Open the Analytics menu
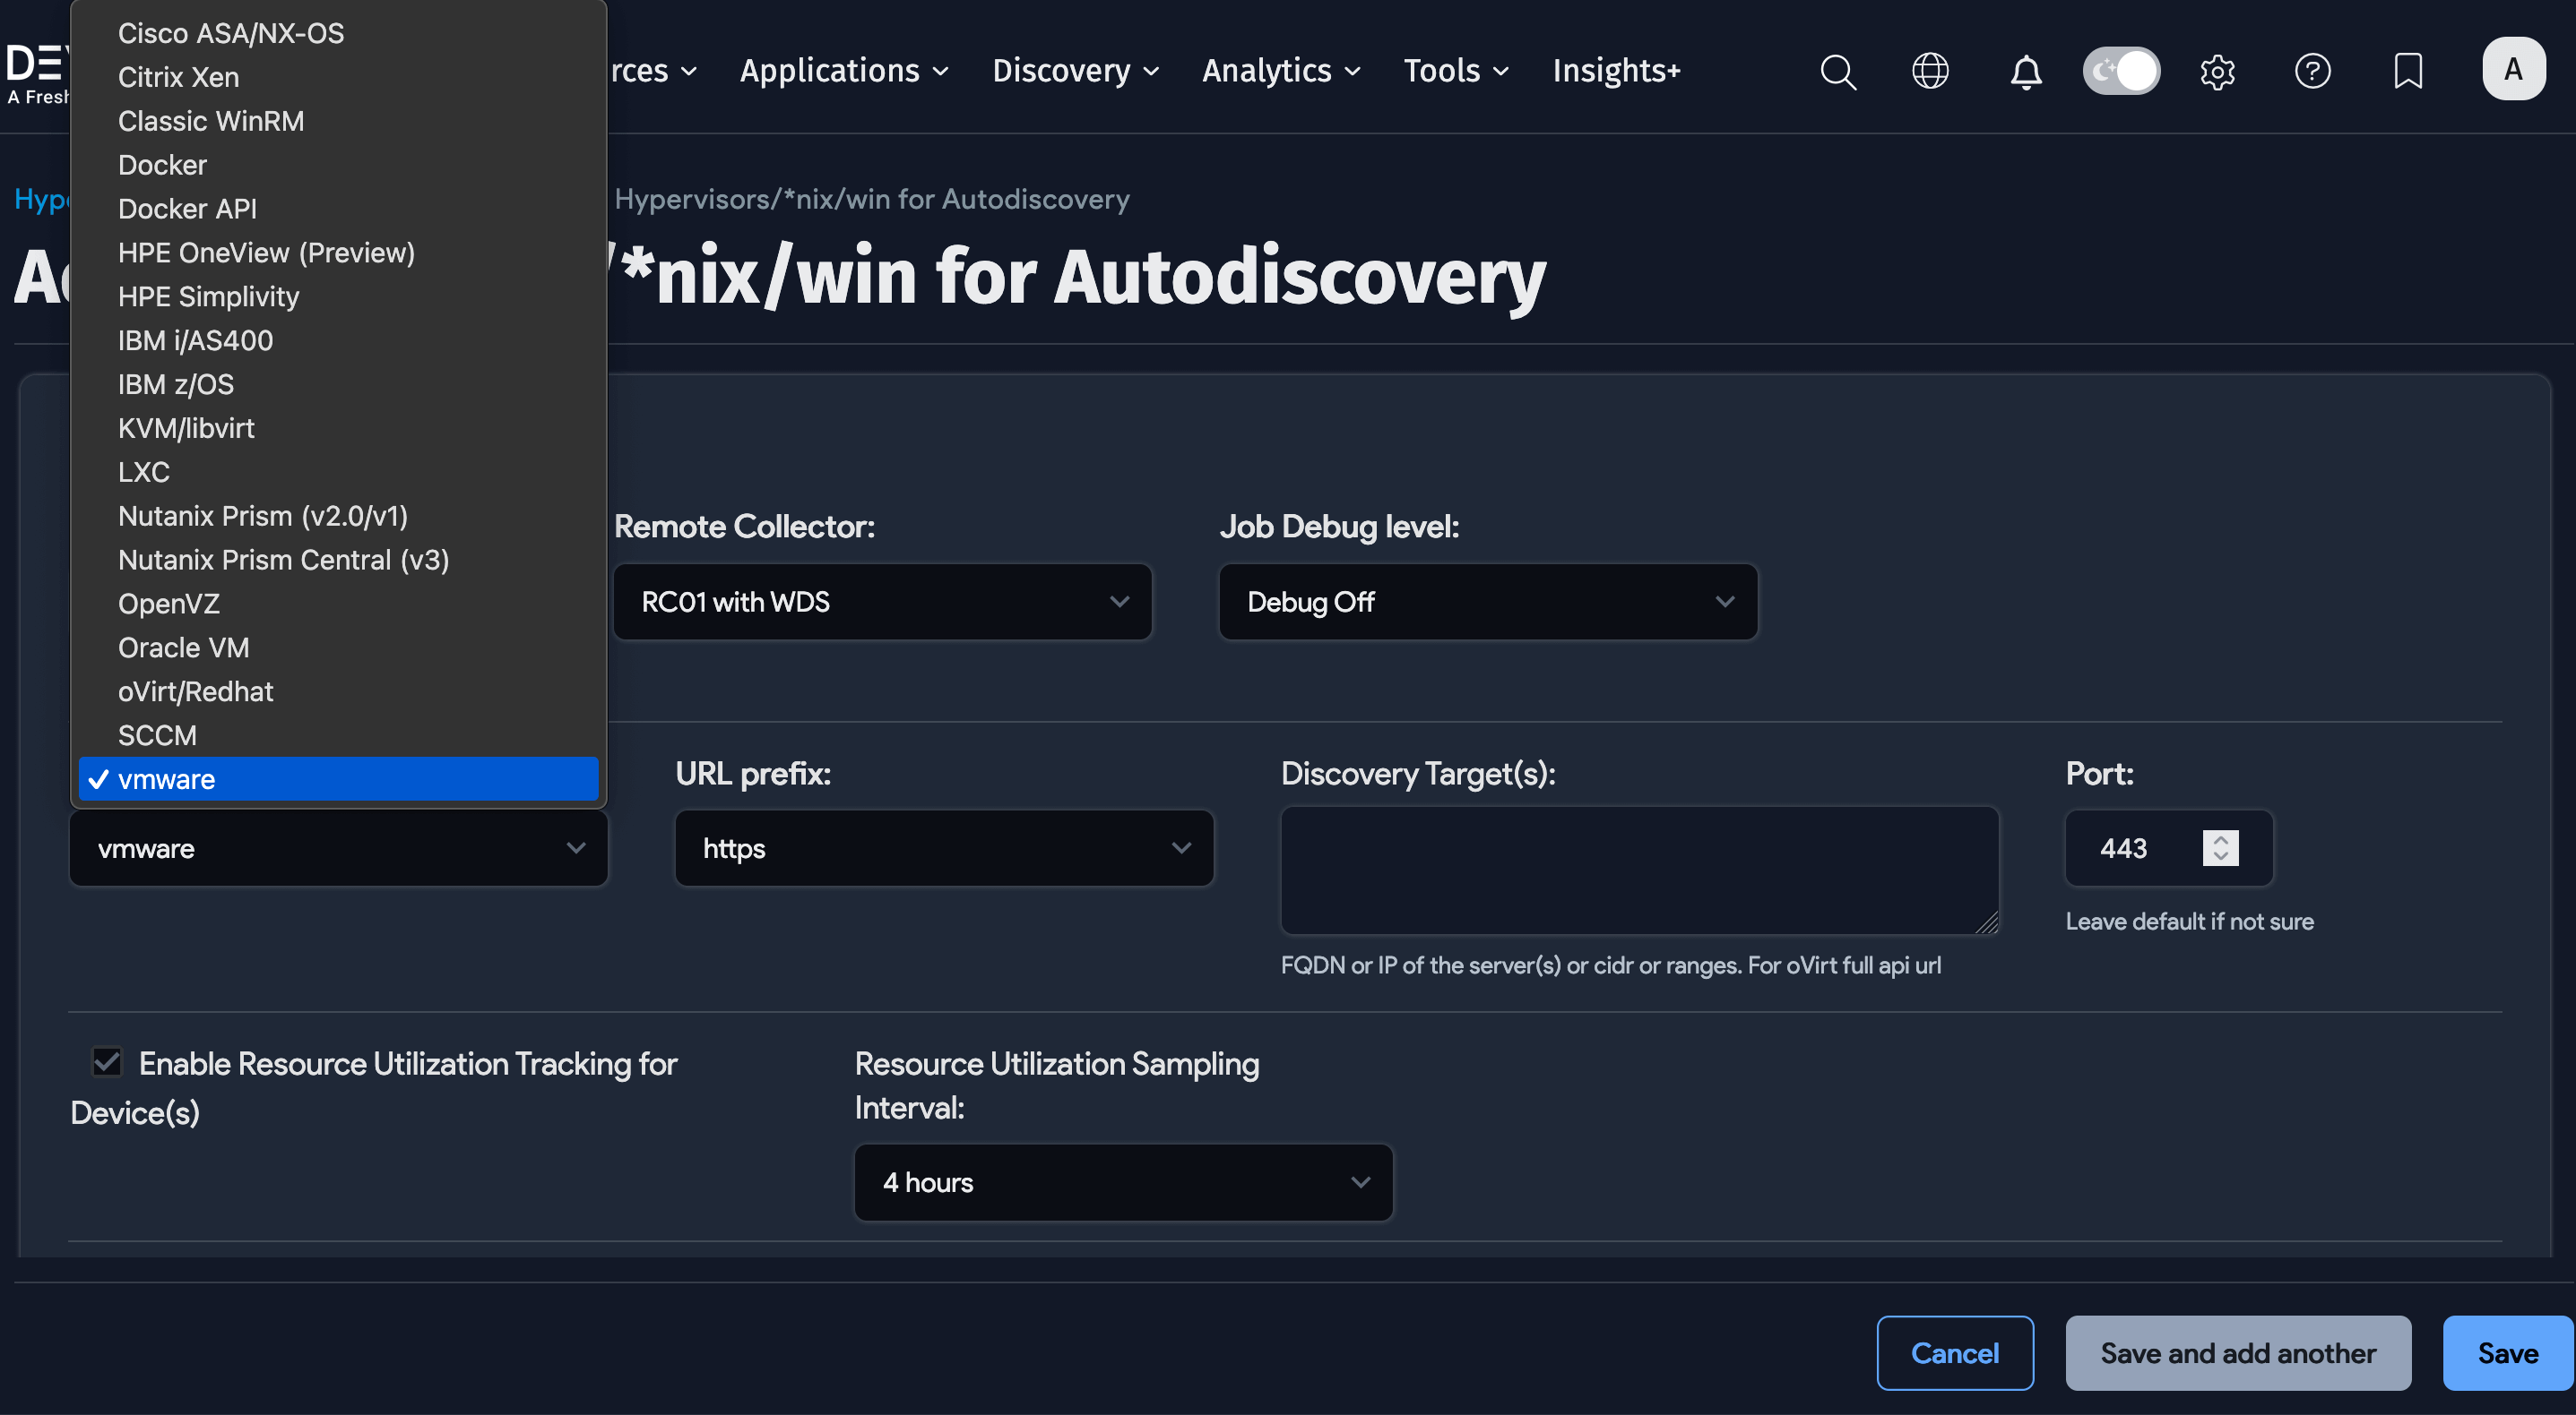The height and width of the screenshot is (1415, 2576). point(1280,71)
